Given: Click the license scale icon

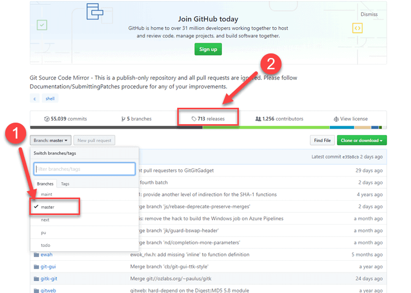Looking at the screenshot, I should (336, 119).
